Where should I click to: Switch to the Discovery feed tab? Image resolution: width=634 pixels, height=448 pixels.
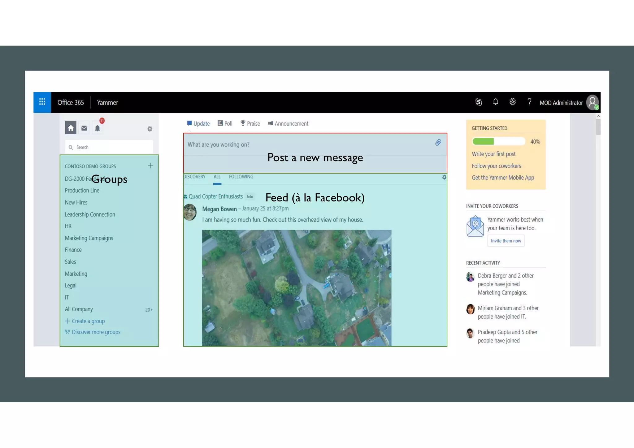click(194, 177)
